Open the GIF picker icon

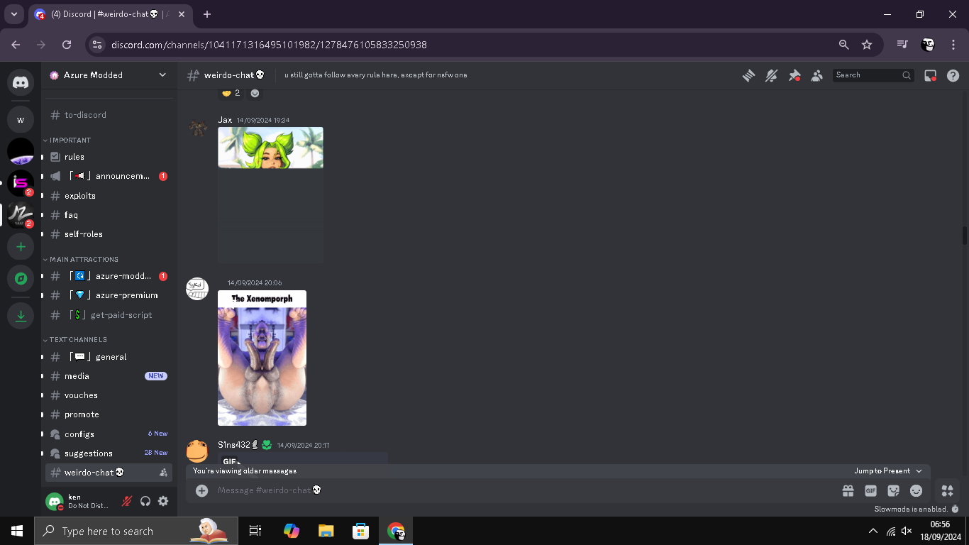(870, 490)
